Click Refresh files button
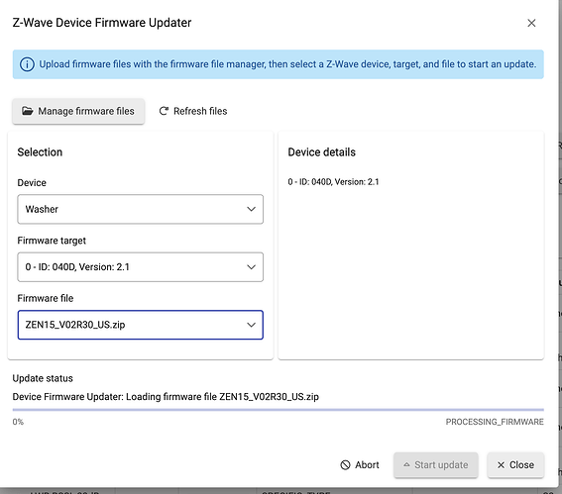Image resolution: width=562 pixels, height=494 pixels. click(193, 111)
